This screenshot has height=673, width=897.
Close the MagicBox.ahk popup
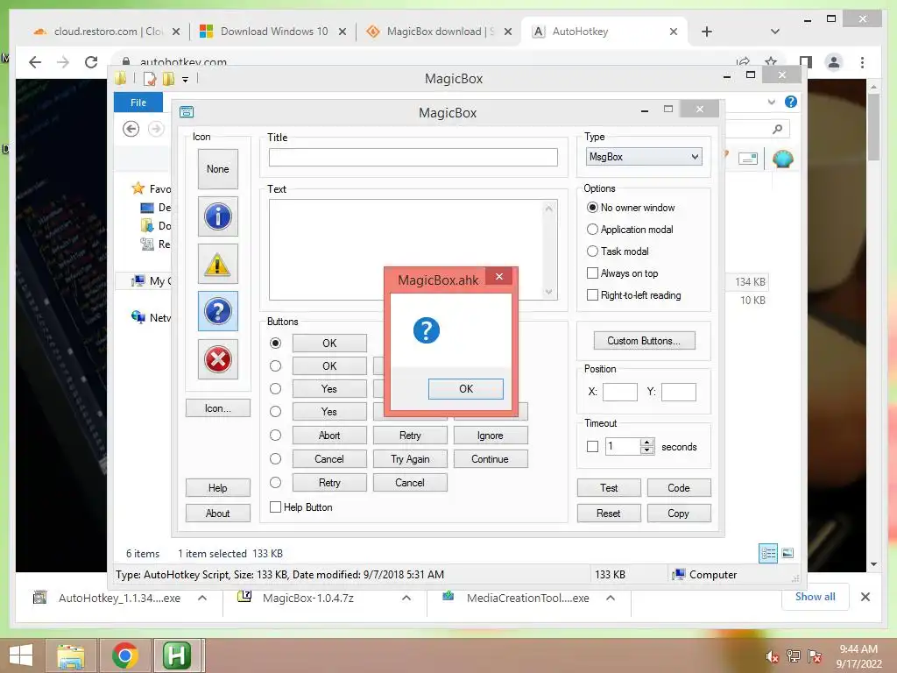click(499, 276)
